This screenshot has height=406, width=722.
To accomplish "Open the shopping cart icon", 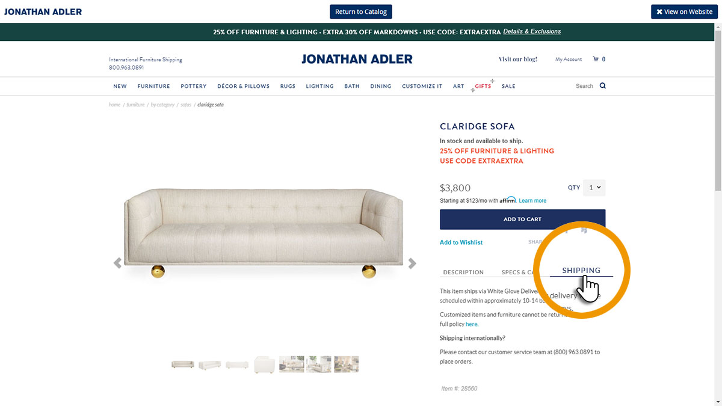I will click(x=596, y=59).
